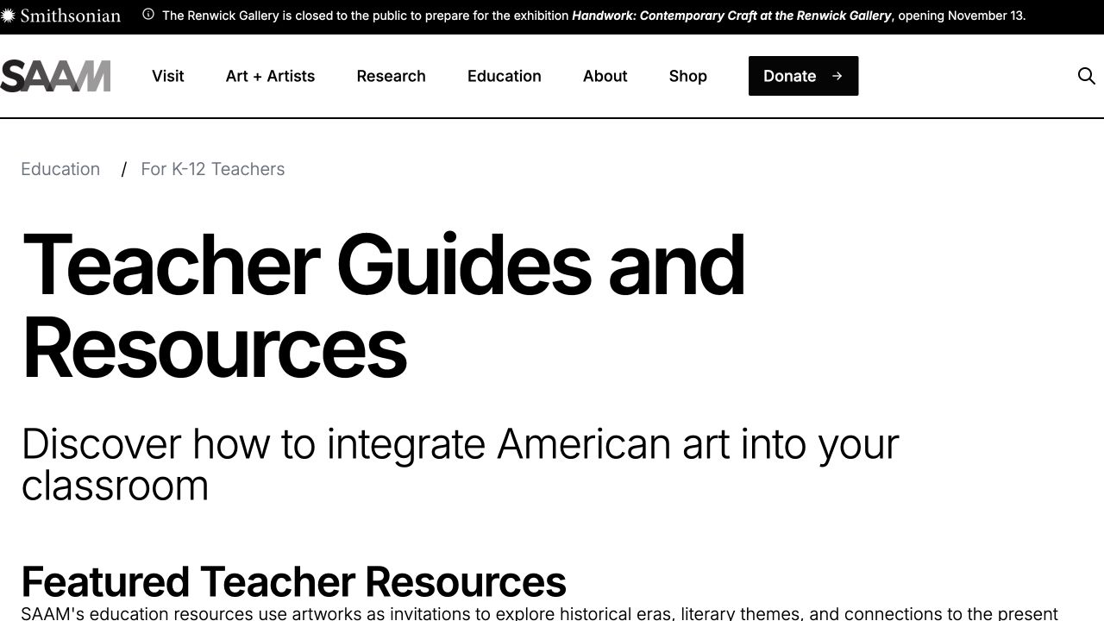
Task: Open the Visit menu
Action: (x=168, y=76)
